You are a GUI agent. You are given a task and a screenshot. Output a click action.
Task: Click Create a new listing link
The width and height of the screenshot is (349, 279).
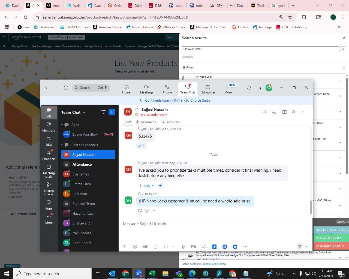[x=214, y=264]
